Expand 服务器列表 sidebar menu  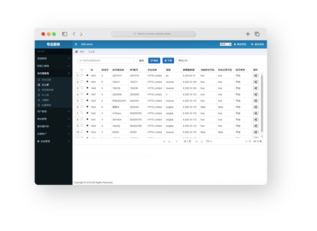53,126
